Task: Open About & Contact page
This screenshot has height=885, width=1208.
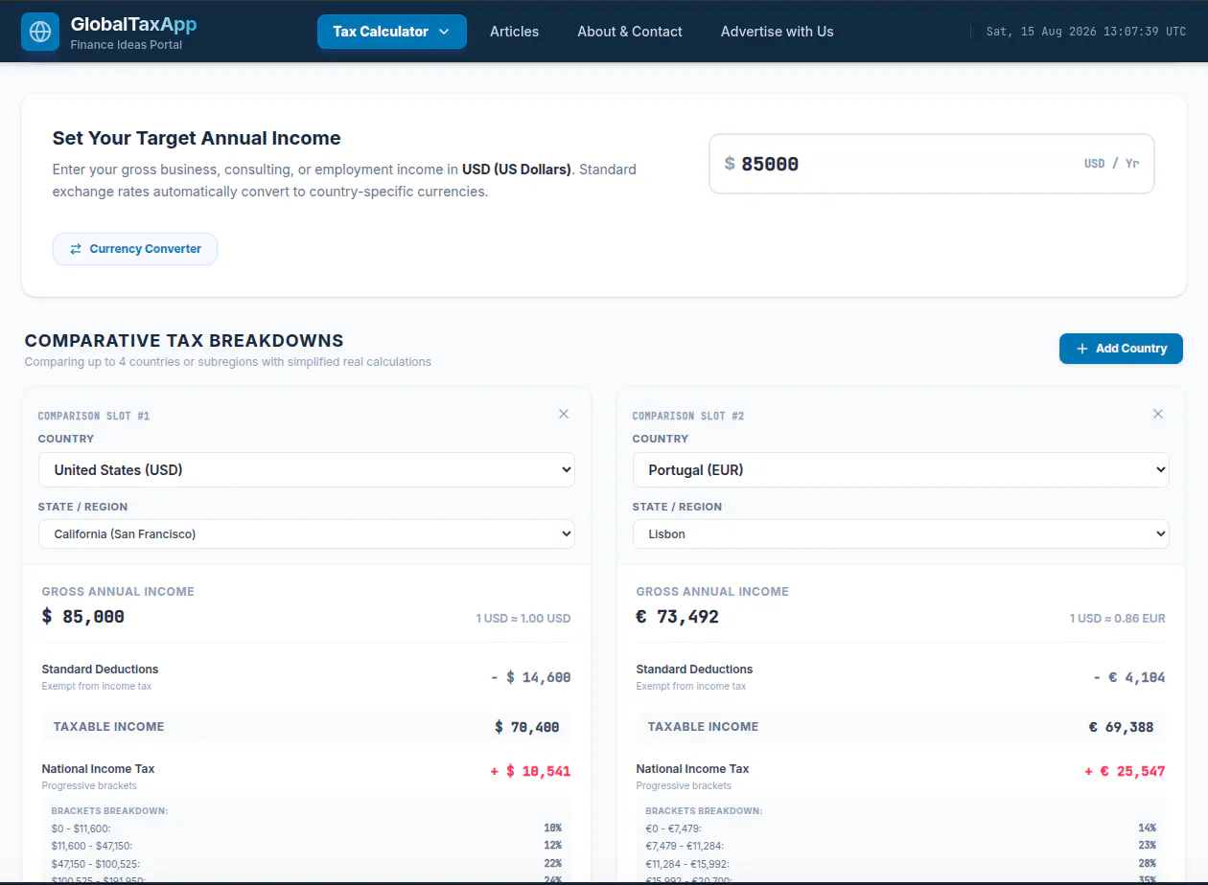Action: coord(630,32)
